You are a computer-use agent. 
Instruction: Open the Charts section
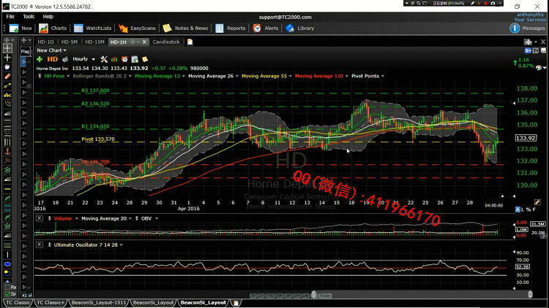coord(53,28)
